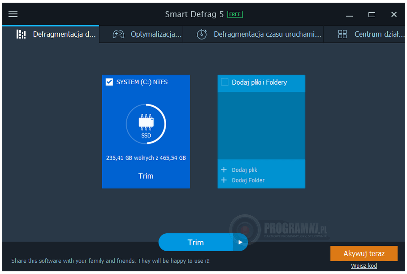Click the SSD chip drive icon
This screenshot has width=407, height=274.
click(146, 122)
